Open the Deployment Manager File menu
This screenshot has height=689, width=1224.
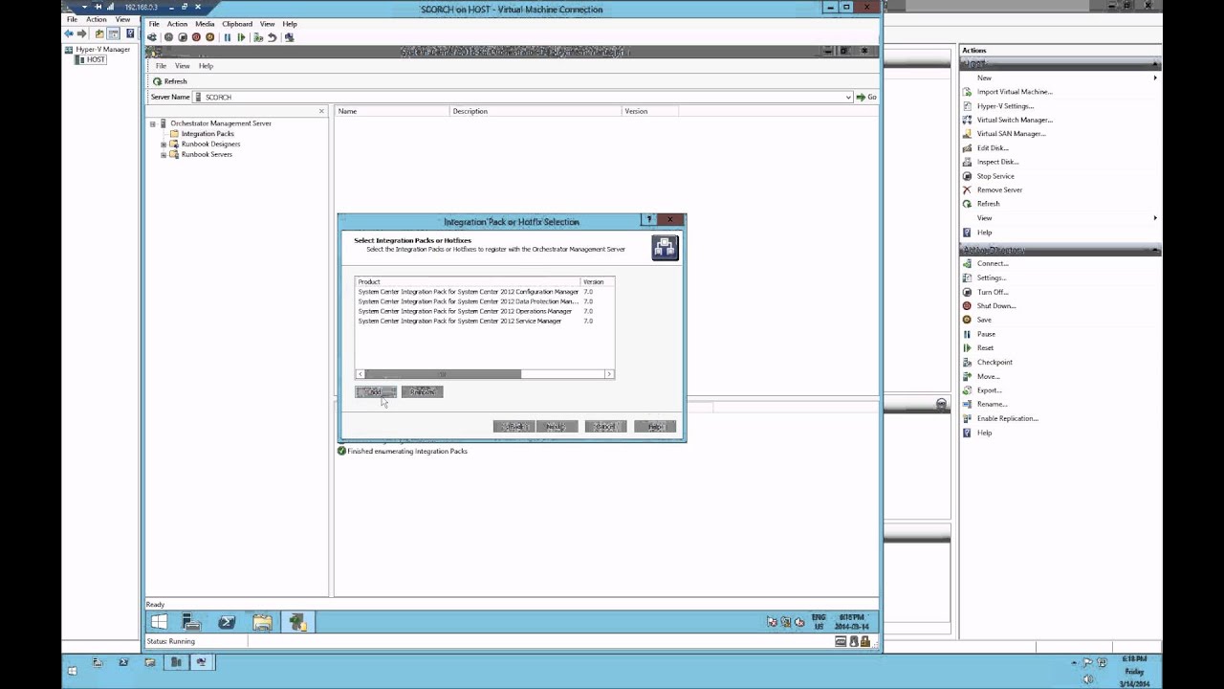[x=161, y=66]
